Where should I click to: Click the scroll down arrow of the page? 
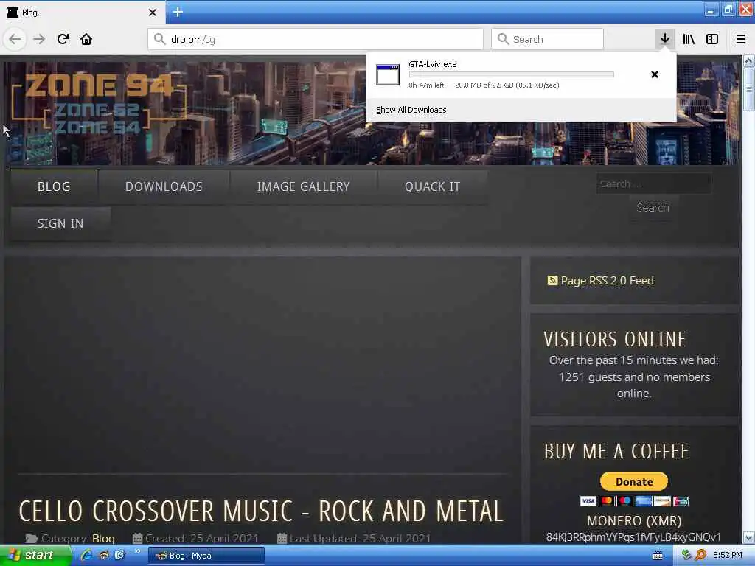click(749, 537)
